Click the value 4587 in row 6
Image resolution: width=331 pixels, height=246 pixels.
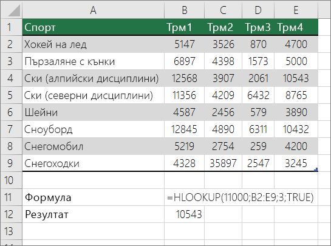[x=184, y=112]
